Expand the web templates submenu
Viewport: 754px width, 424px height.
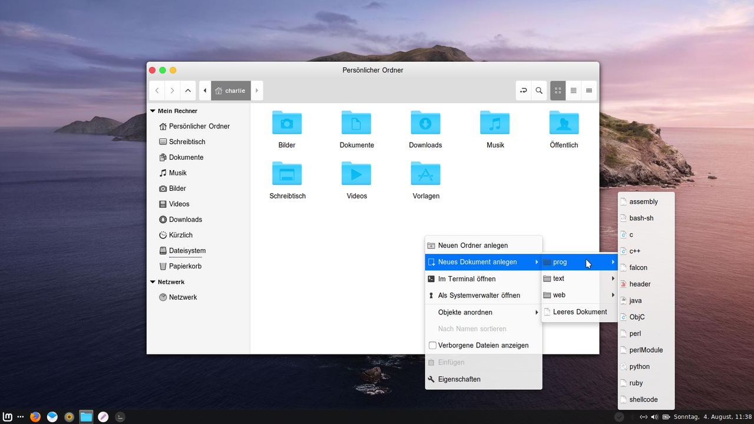pos(580,295)
